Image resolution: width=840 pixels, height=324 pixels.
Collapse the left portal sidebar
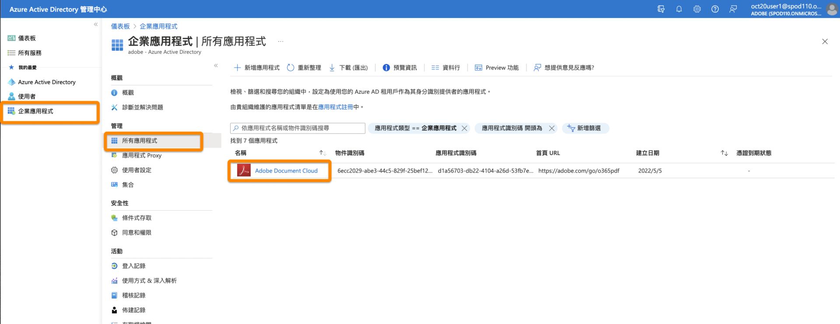(x=96, y=25)
